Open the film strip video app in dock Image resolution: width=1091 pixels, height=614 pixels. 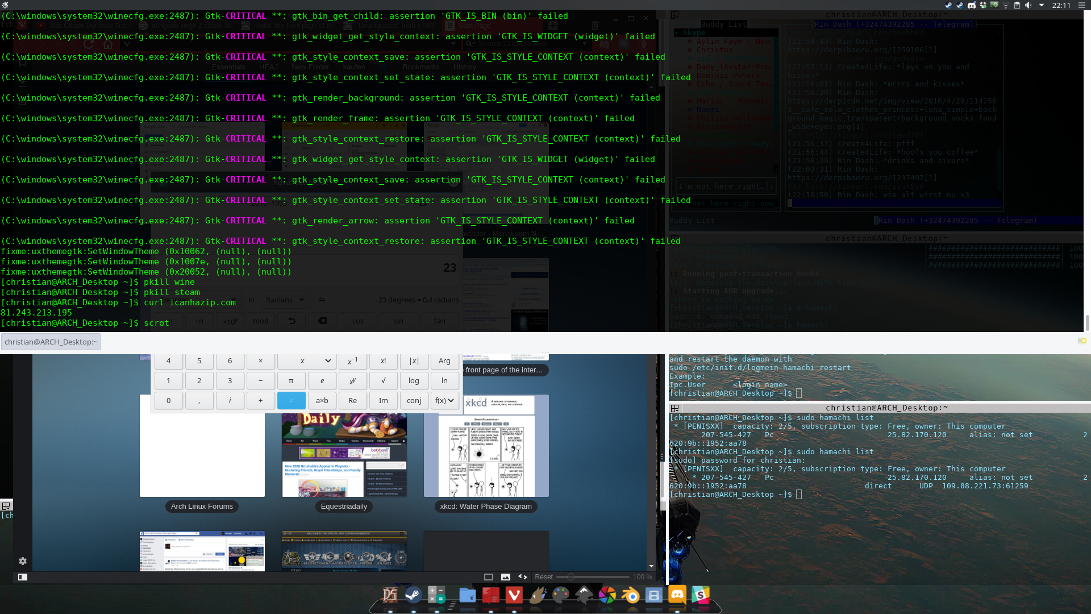pos(654,595)
